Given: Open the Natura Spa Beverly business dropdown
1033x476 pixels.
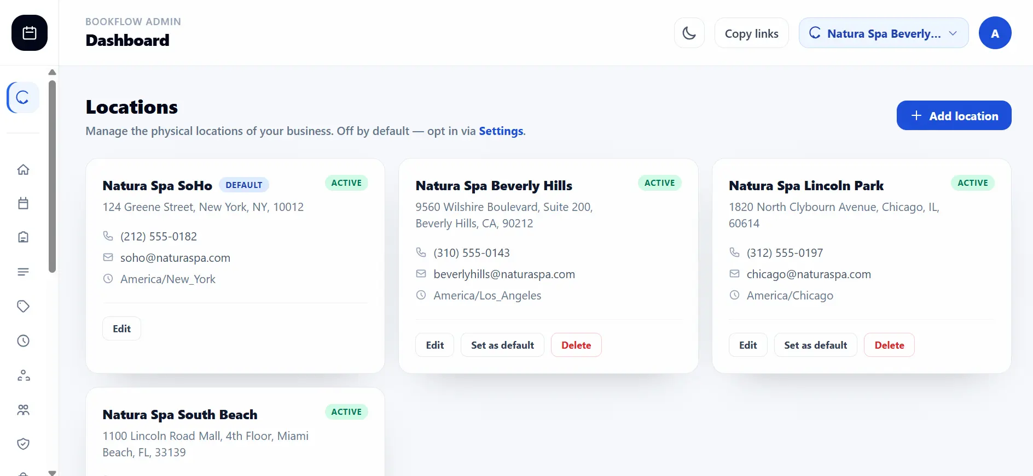Looking at the screenshot, I should [x=884, y=33].
